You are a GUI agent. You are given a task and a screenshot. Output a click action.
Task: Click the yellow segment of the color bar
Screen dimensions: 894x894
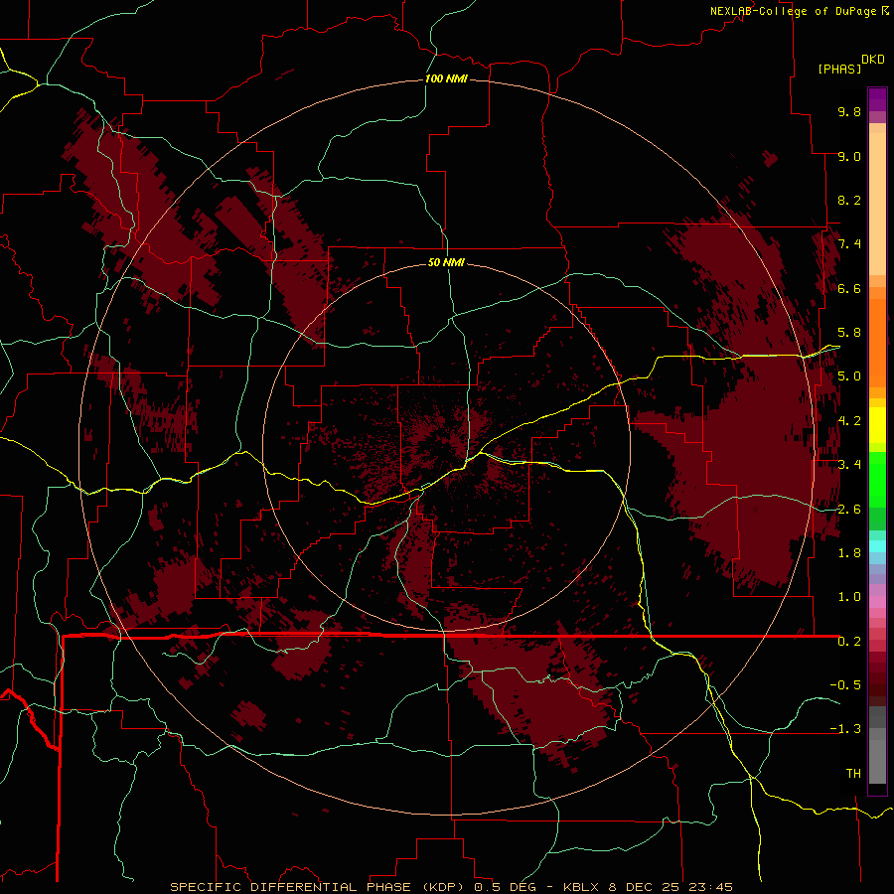[x=877, y=425]
